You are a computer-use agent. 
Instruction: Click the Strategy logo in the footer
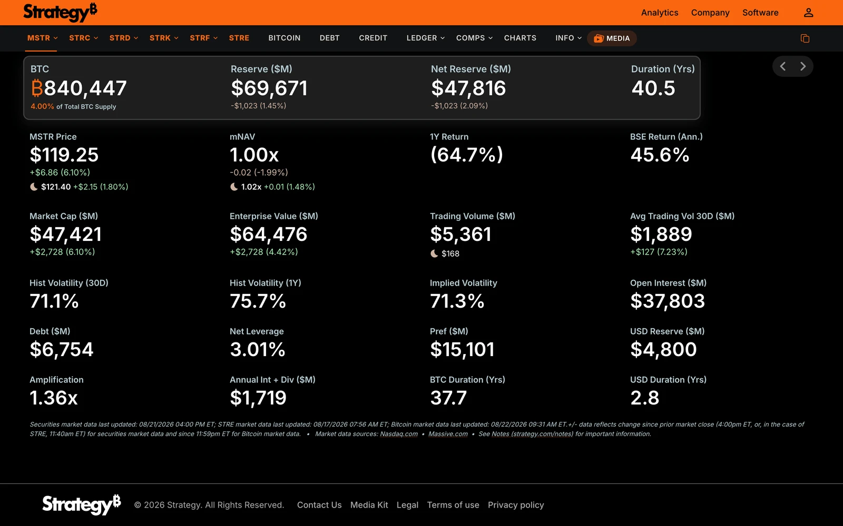[x=82, y=504]
